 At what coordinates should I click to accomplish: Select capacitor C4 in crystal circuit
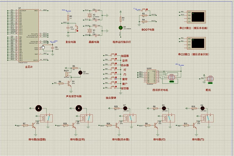click(96, 35)
